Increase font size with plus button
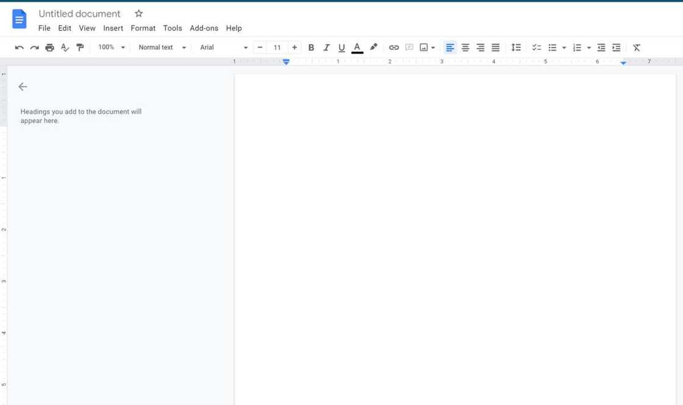The height and width of the screenshot is (405, 683). pyautogui.click(x=295, y=48)
